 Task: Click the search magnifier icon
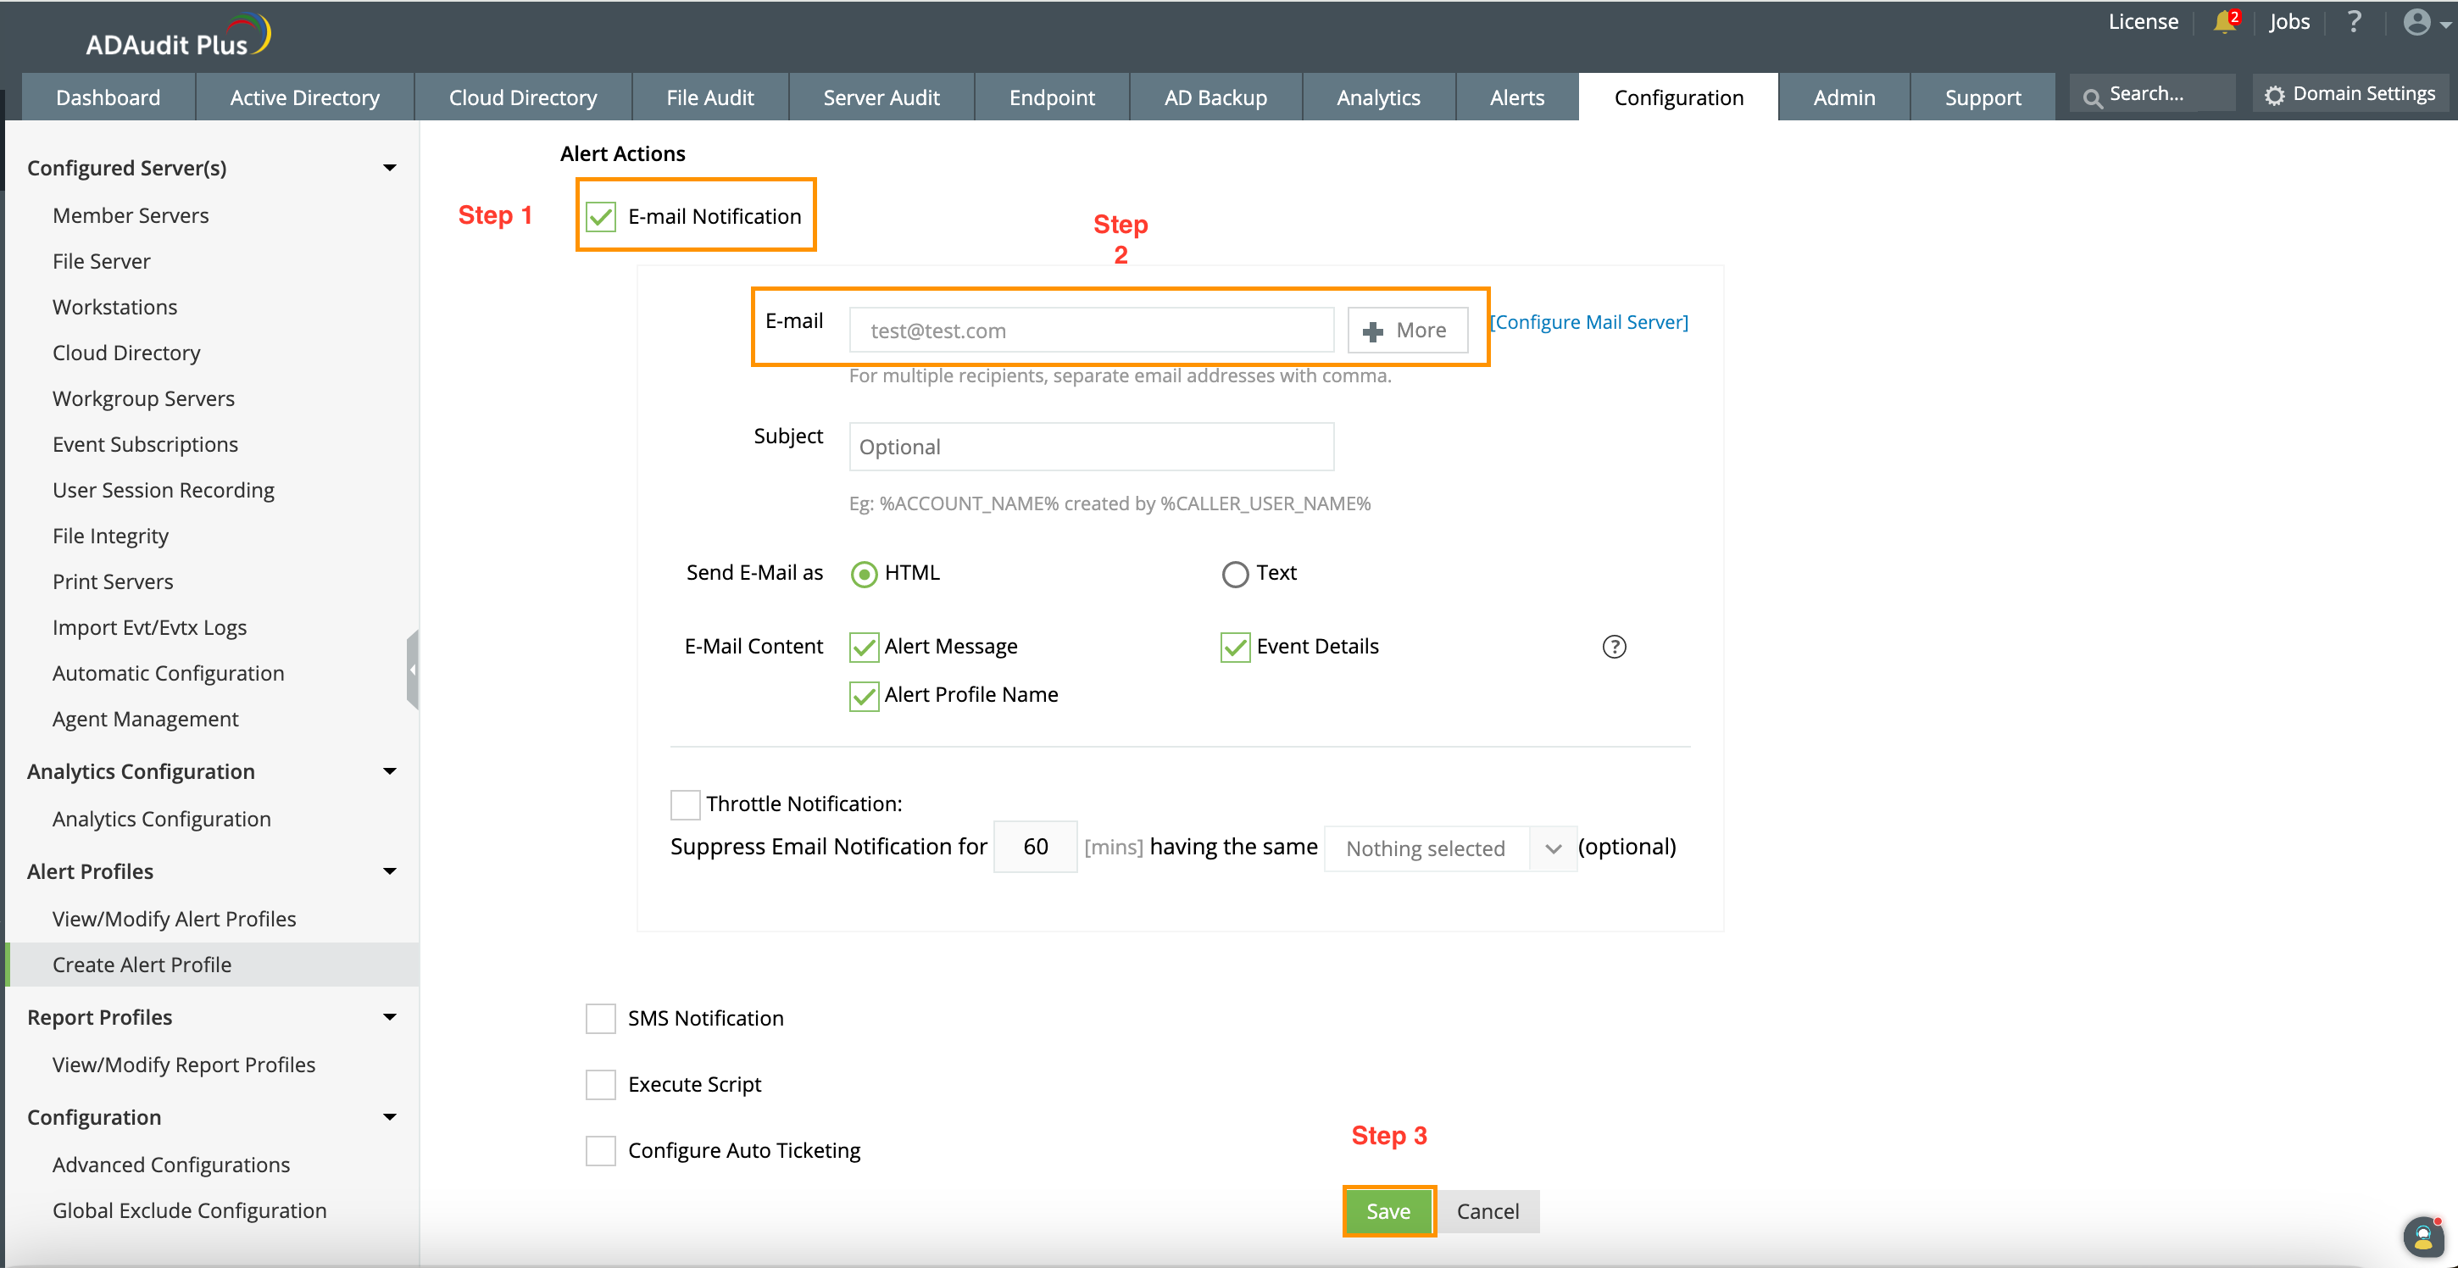coord(2092,97)
